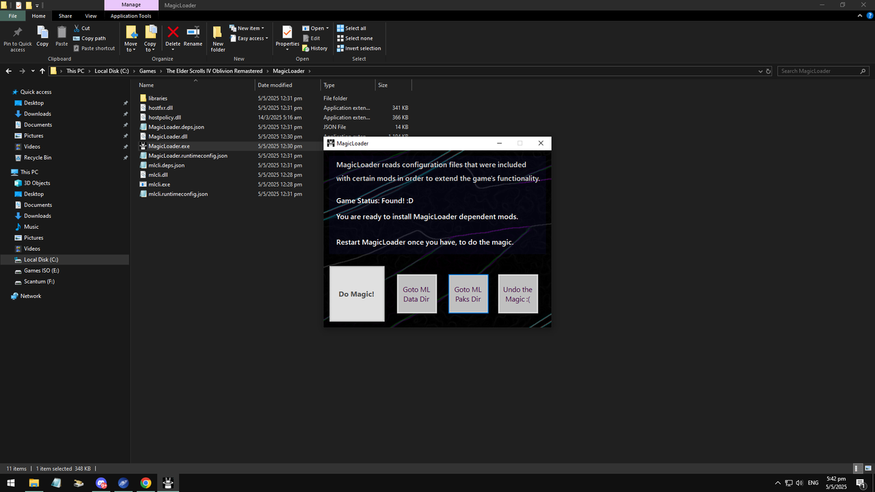Open Application Tools tab
The width and height of the screenshot is (875, 492).
(x=131, y=16)
